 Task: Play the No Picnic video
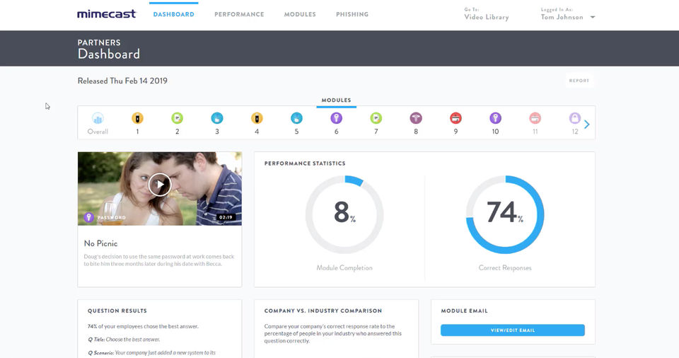point(160,185)
